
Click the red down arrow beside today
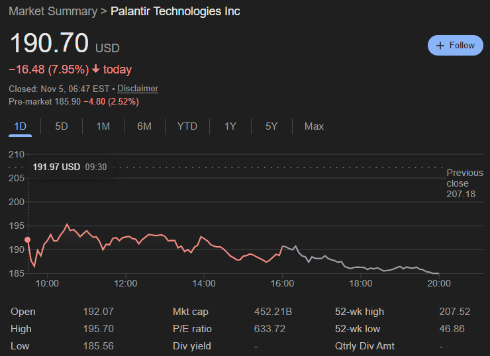[x=96, y=69]
